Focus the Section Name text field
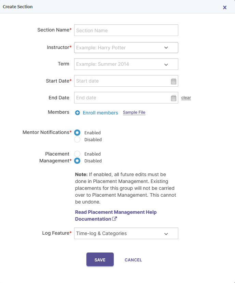 coord(126,30)
